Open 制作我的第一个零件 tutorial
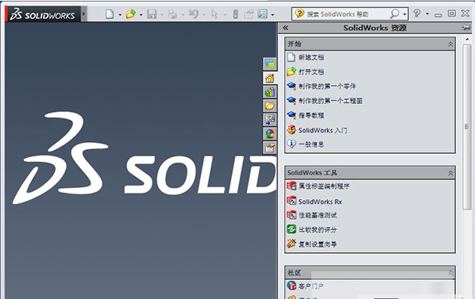475x299 pixels. (x=327, y=86)
